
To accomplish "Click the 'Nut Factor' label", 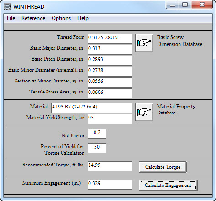I will click(73, 135).
